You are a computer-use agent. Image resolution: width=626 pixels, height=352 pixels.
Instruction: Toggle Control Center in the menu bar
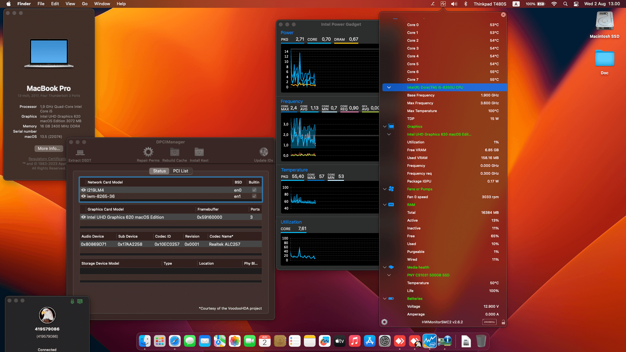576,4
